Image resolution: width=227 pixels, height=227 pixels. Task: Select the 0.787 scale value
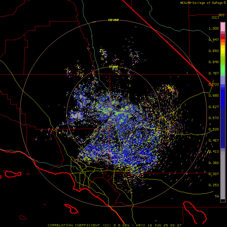click(214, 73)
